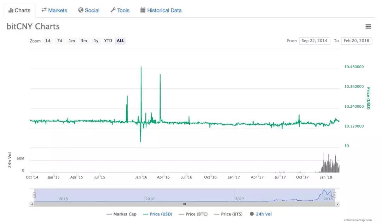Set zoom range to 3m

point(84,41)
